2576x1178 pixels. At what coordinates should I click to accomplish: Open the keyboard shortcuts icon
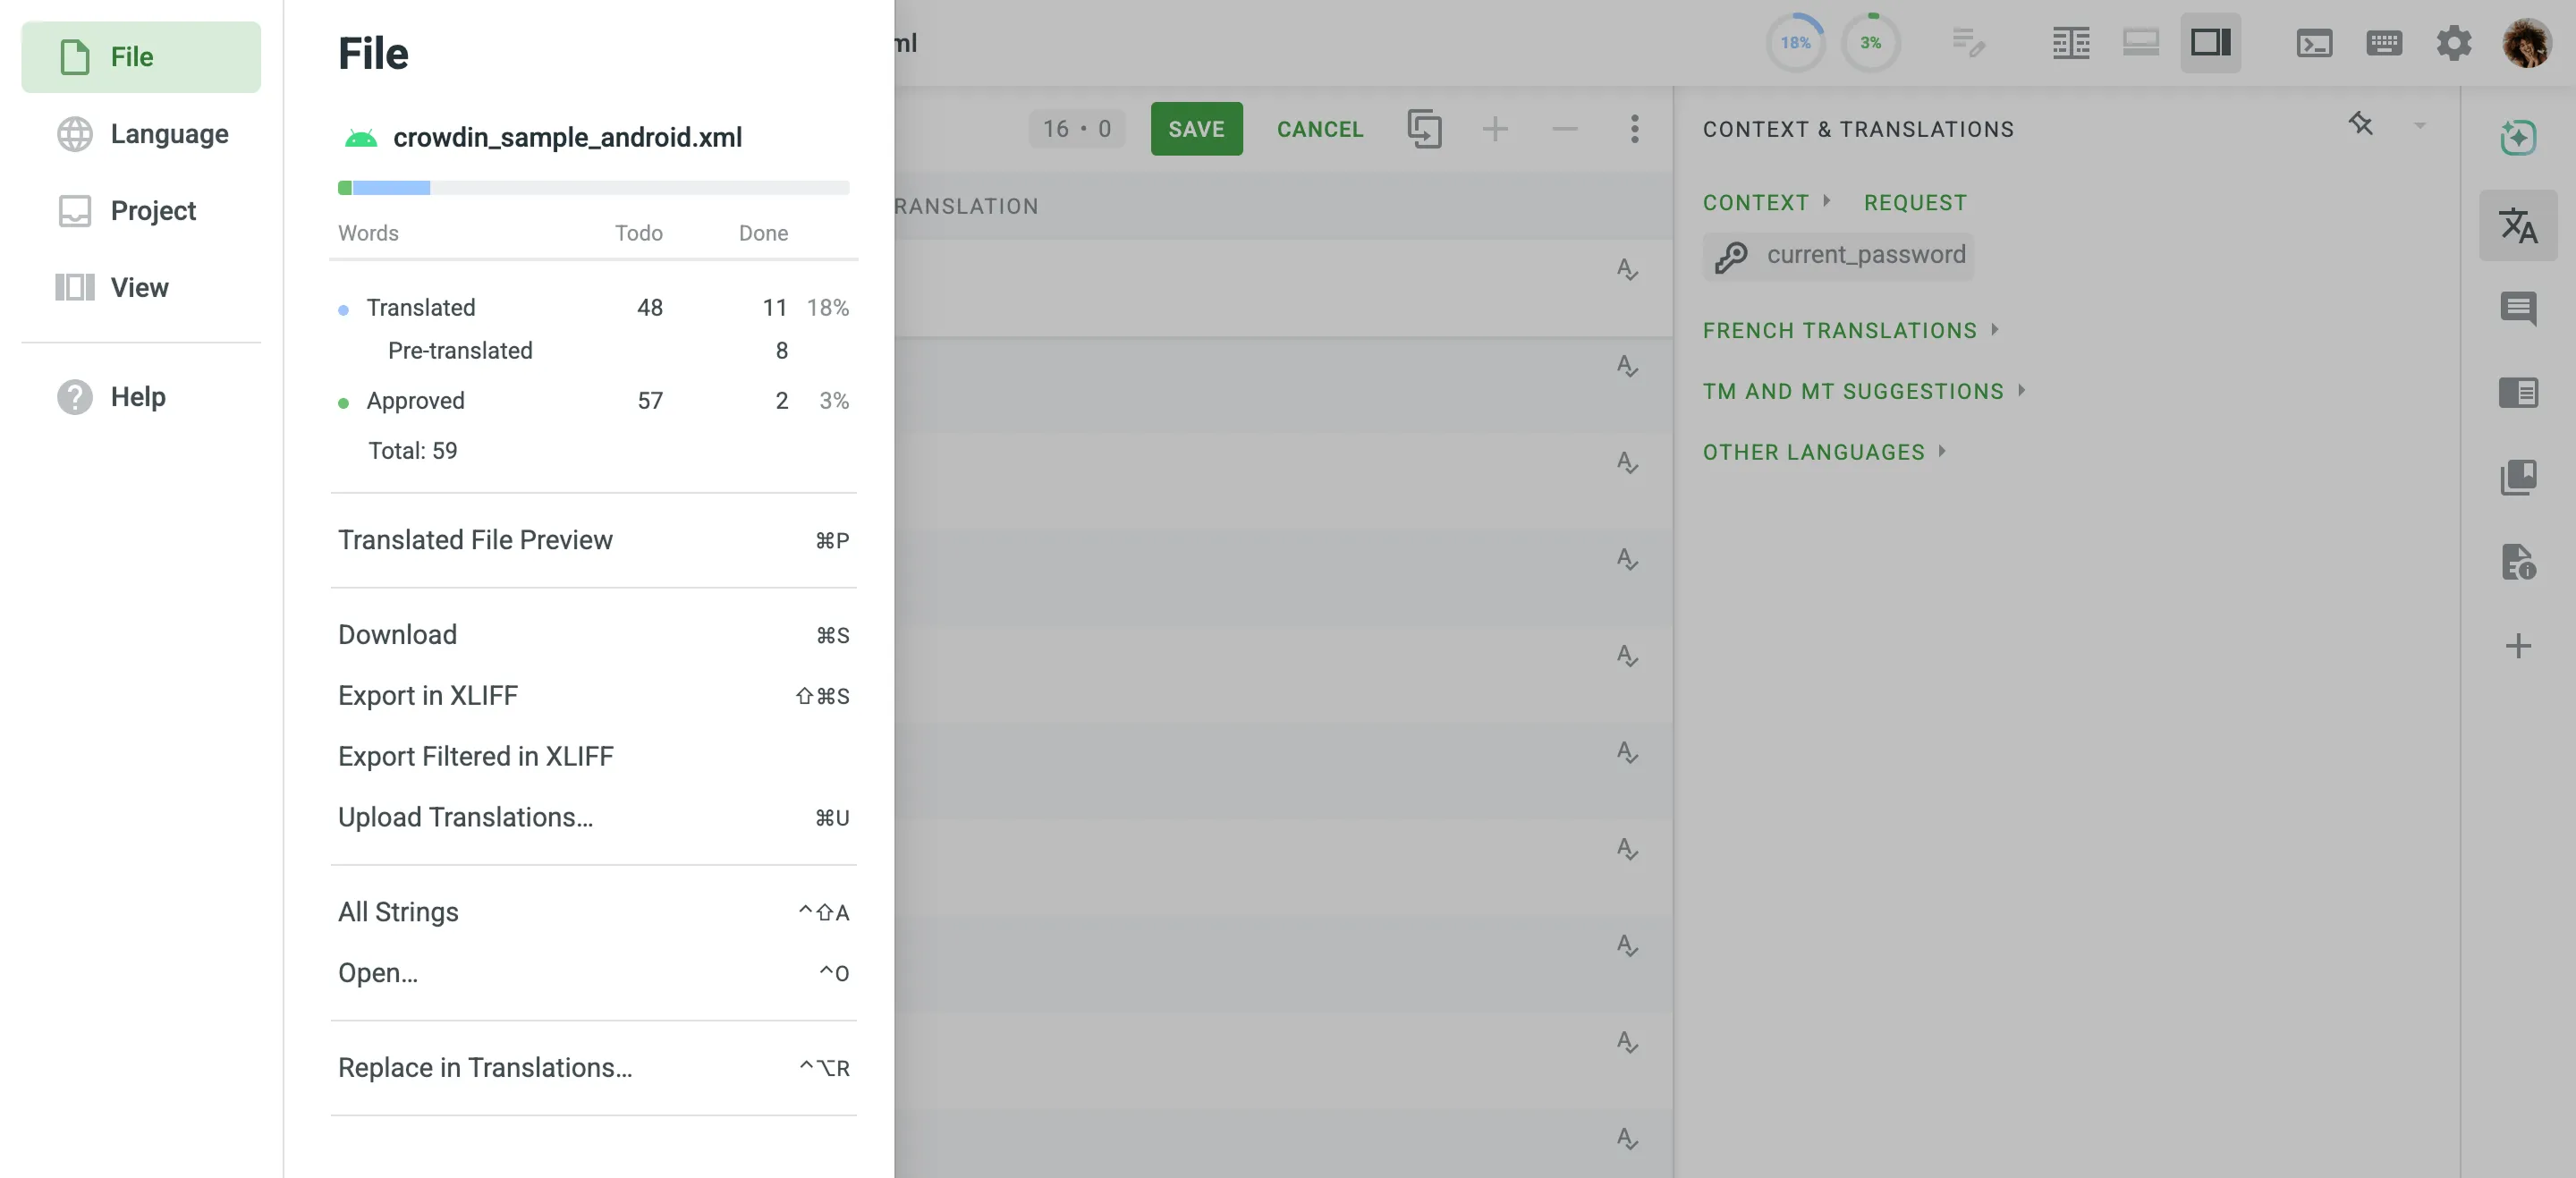(2384, 43)
